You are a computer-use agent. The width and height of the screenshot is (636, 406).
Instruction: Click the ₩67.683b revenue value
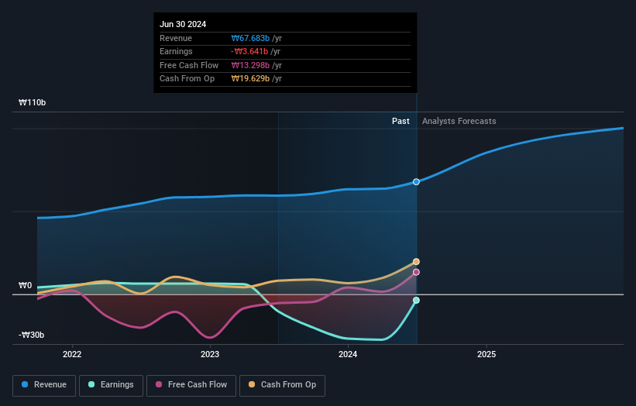point(250,38)
